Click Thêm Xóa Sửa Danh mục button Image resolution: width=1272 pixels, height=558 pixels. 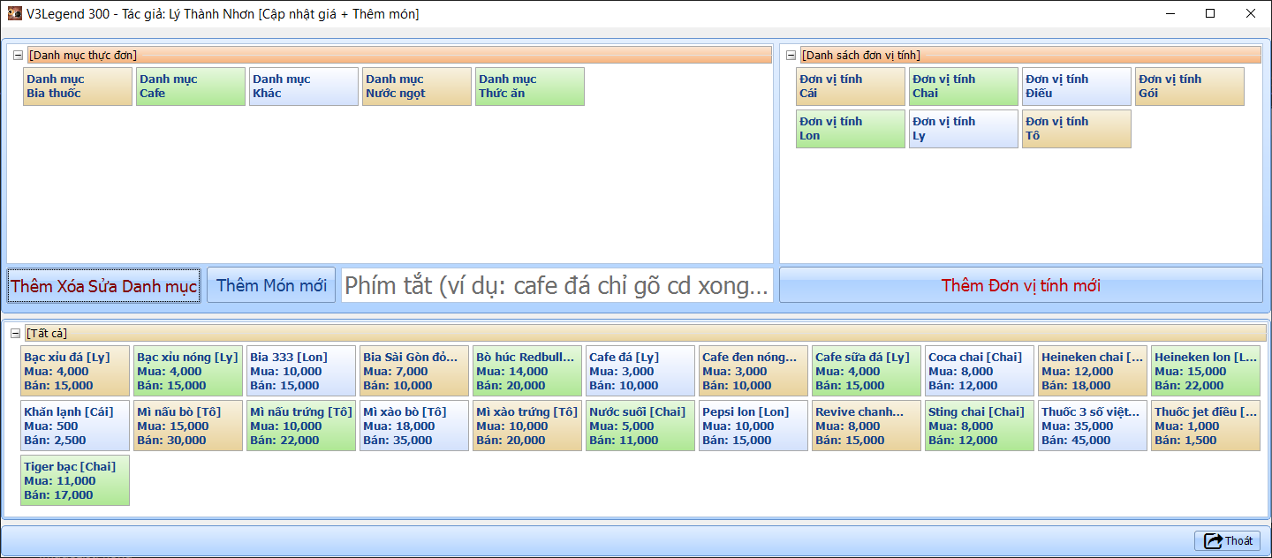pos(104,285)
